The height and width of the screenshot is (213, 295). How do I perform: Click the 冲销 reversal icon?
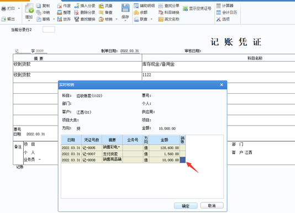point(39,12)
